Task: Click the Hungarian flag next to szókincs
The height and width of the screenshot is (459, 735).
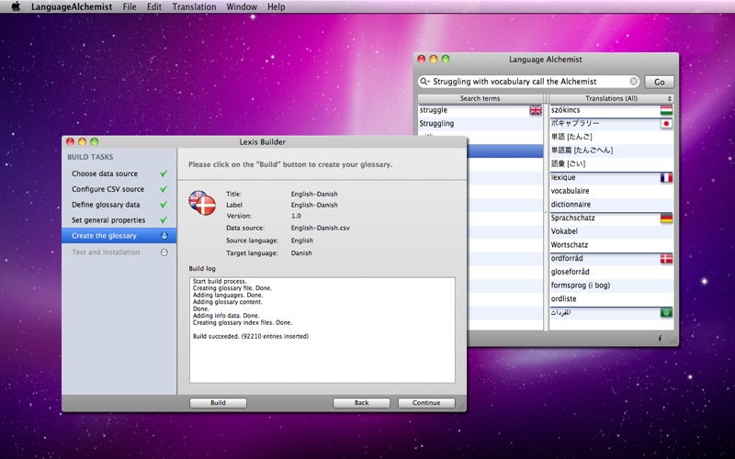Action: point(666,110)
